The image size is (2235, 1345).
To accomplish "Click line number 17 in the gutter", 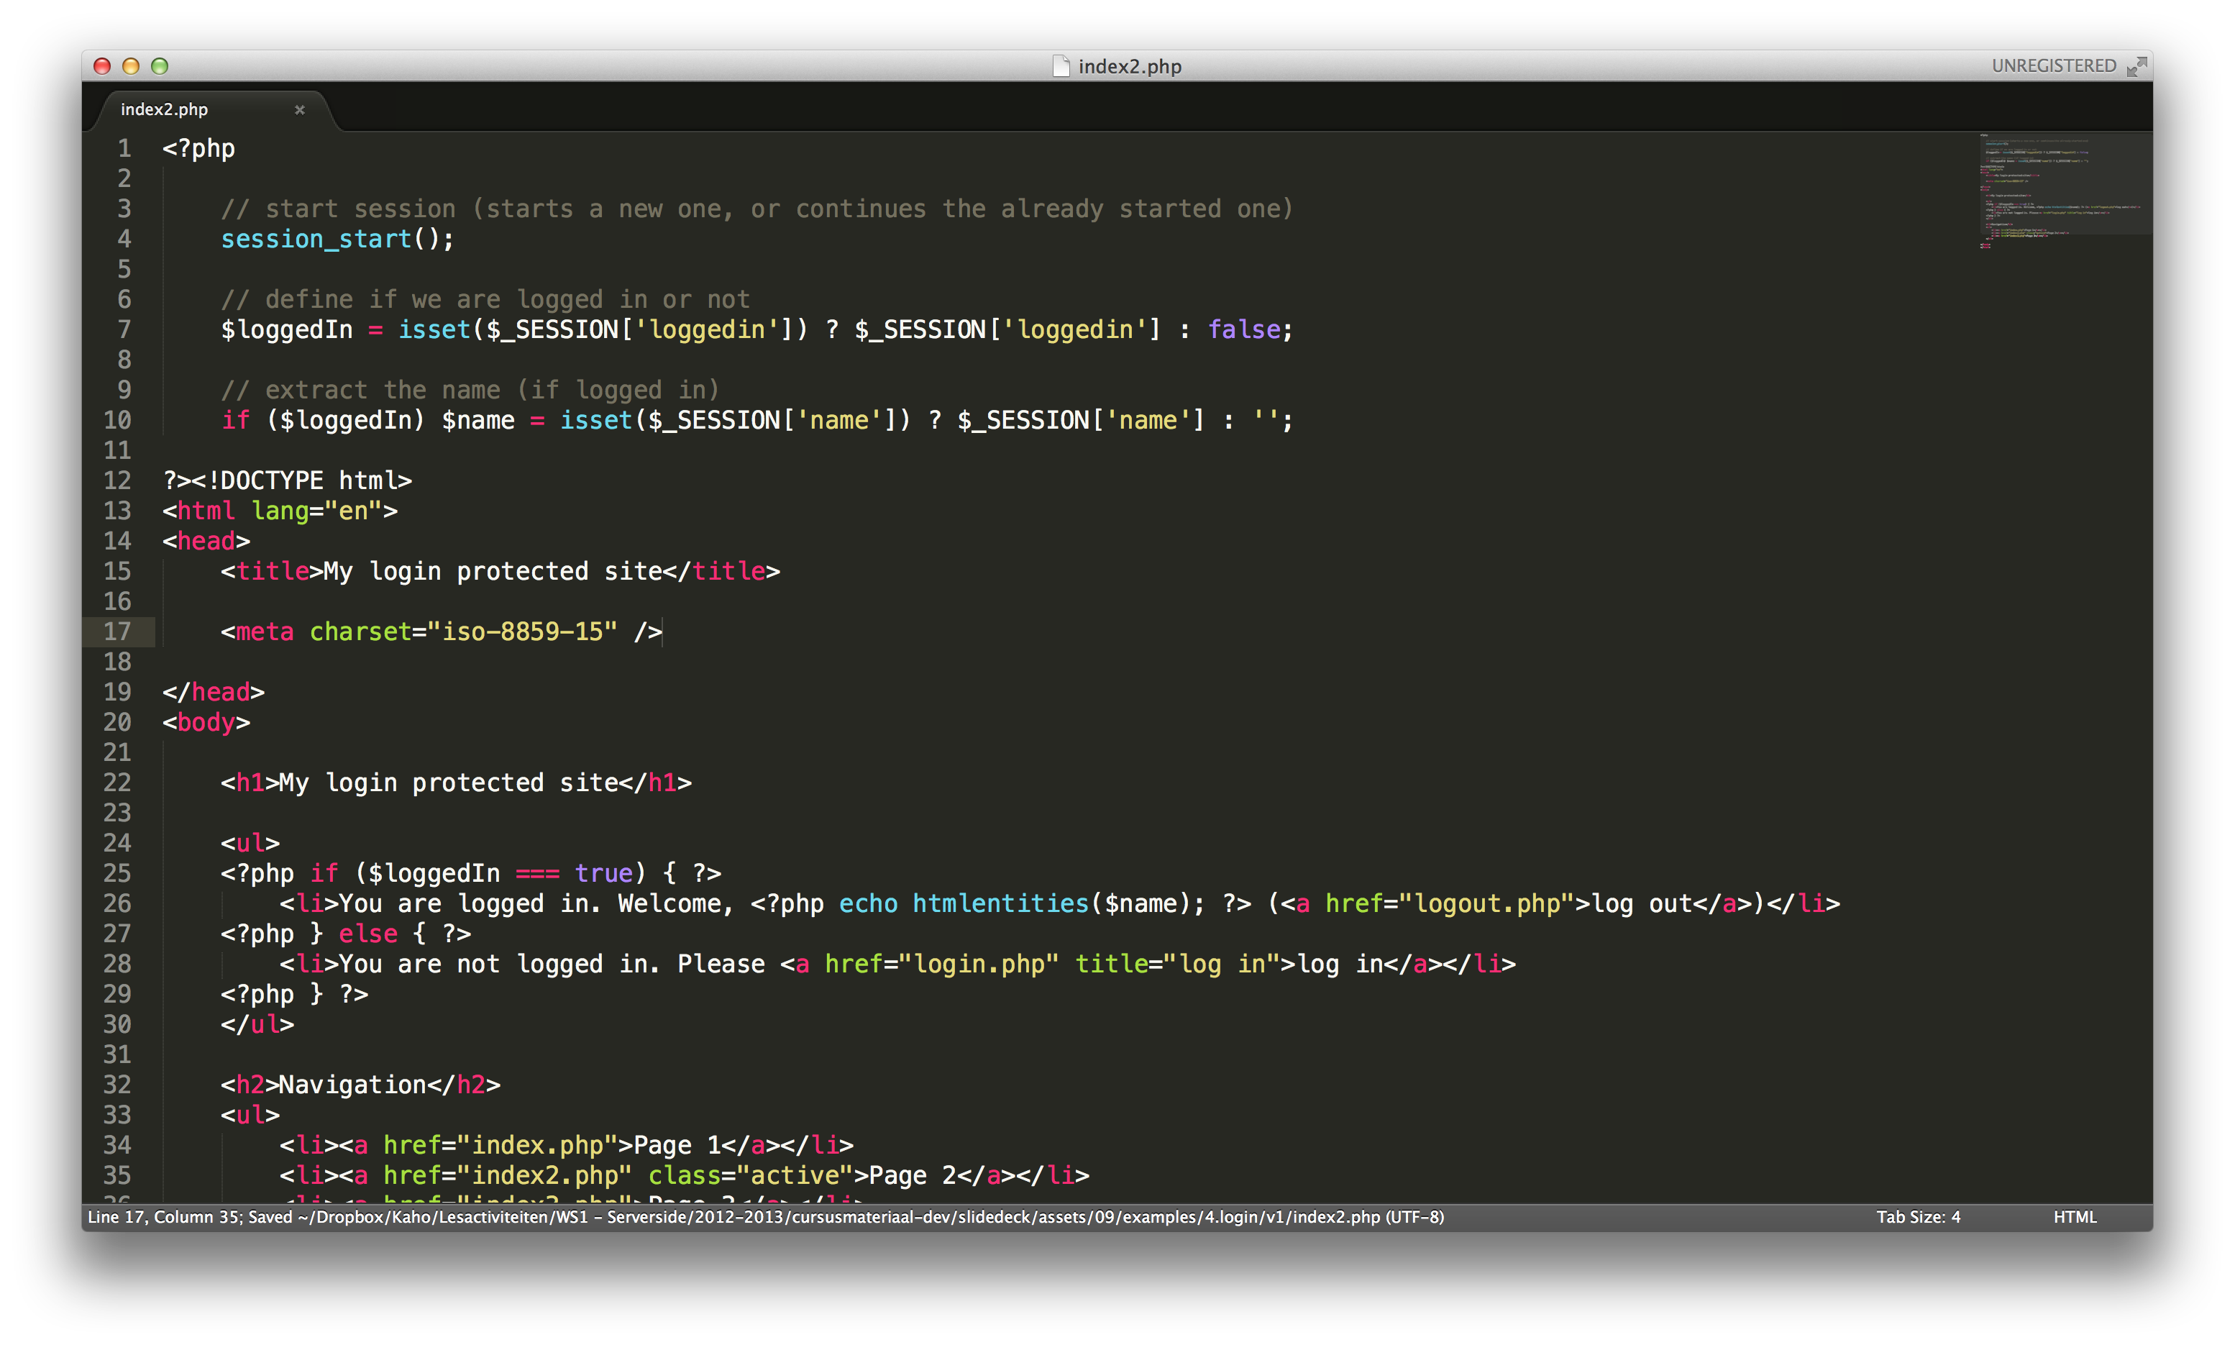I will click(x=118, y=632).
